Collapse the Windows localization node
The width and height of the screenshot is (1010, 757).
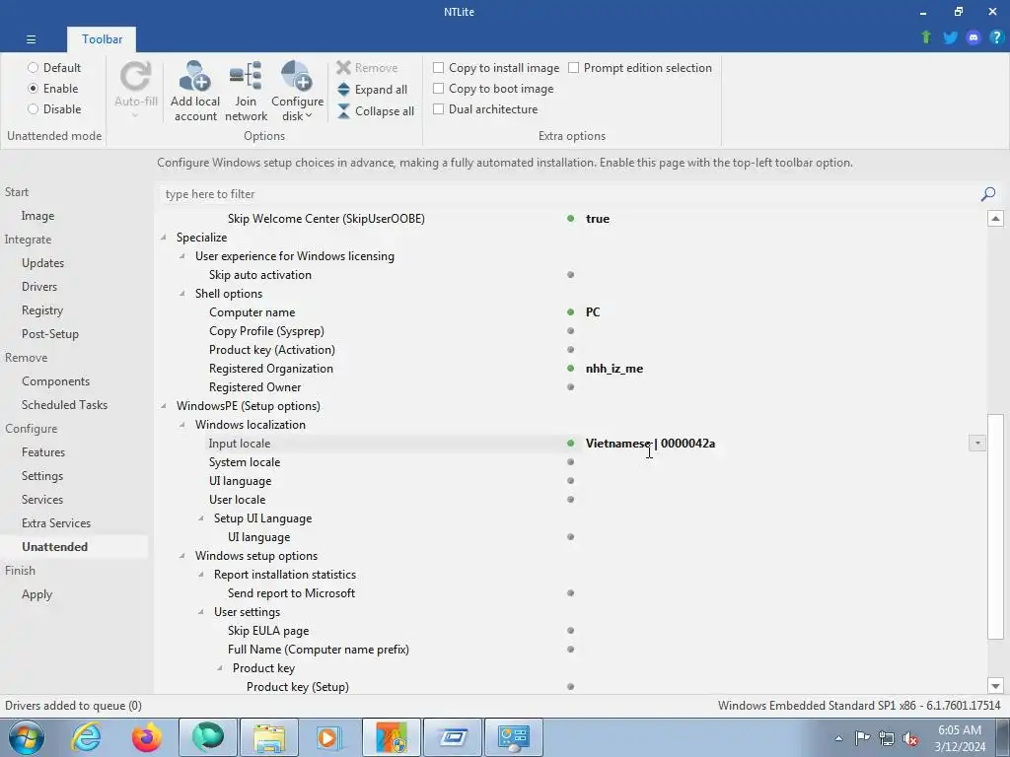pos(182,425)
